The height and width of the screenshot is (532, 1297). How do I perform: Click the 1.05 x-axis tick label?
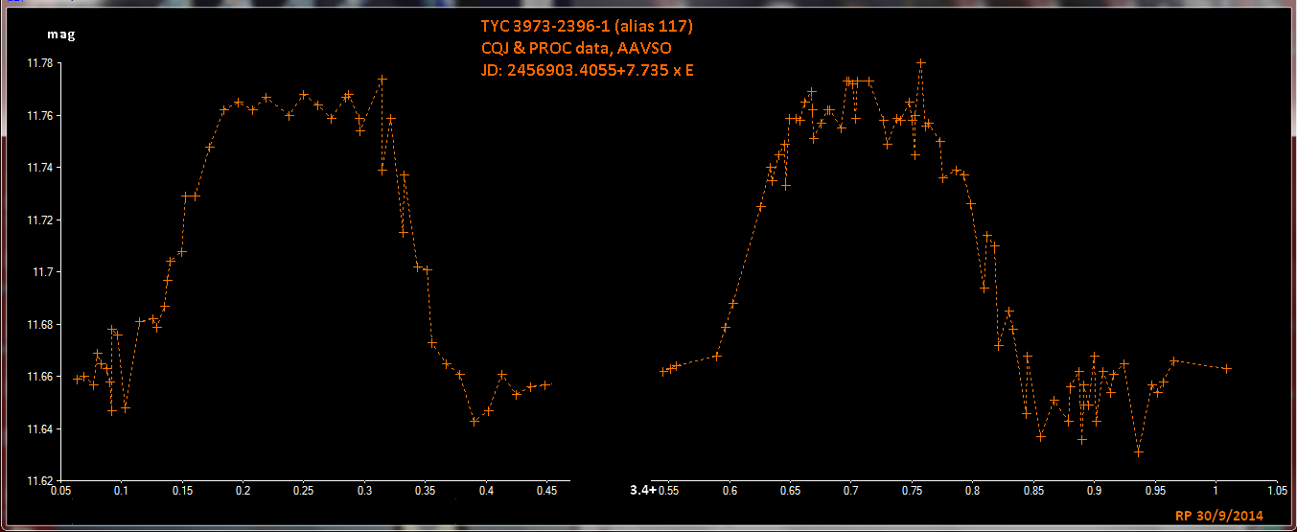pos(1275,491)
